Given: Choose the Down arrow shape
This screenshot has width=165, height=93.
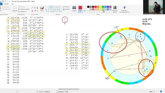Looking at the screenshot, I should pyautogui.click(x=46, y=11).
